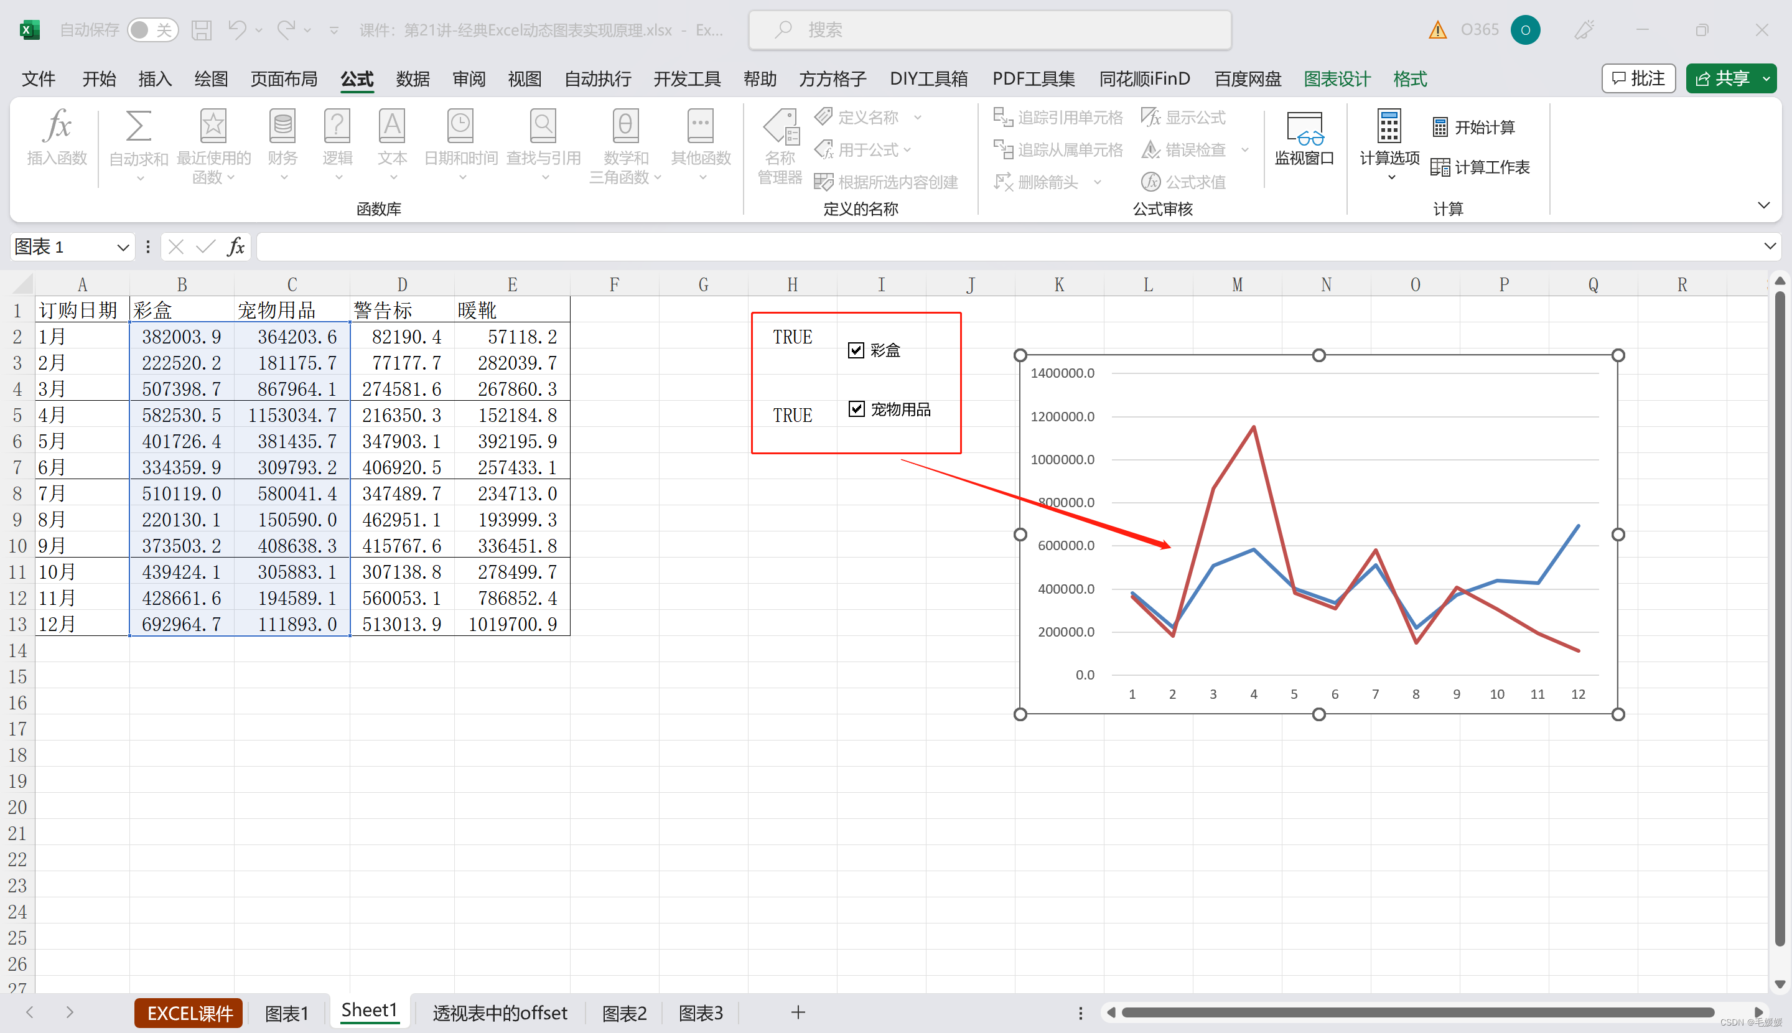Open the Name Box dropdown arrow

[x=123, y=247]
